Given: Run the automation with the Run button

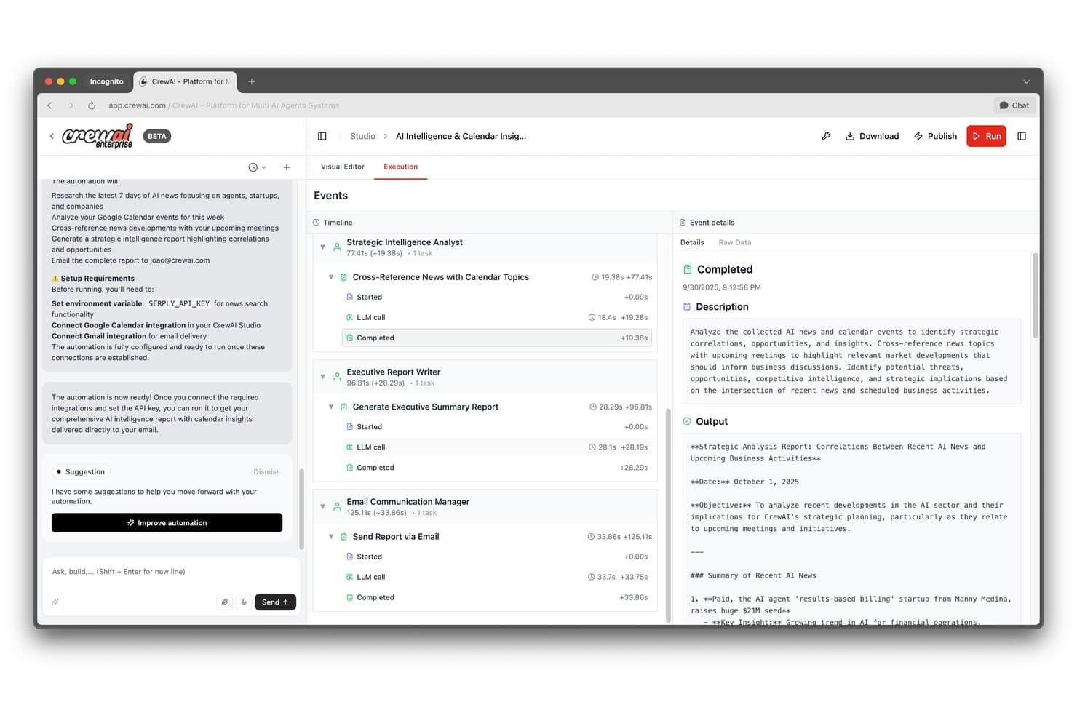Looking at the screenshot, I should [x=986, y=136].
